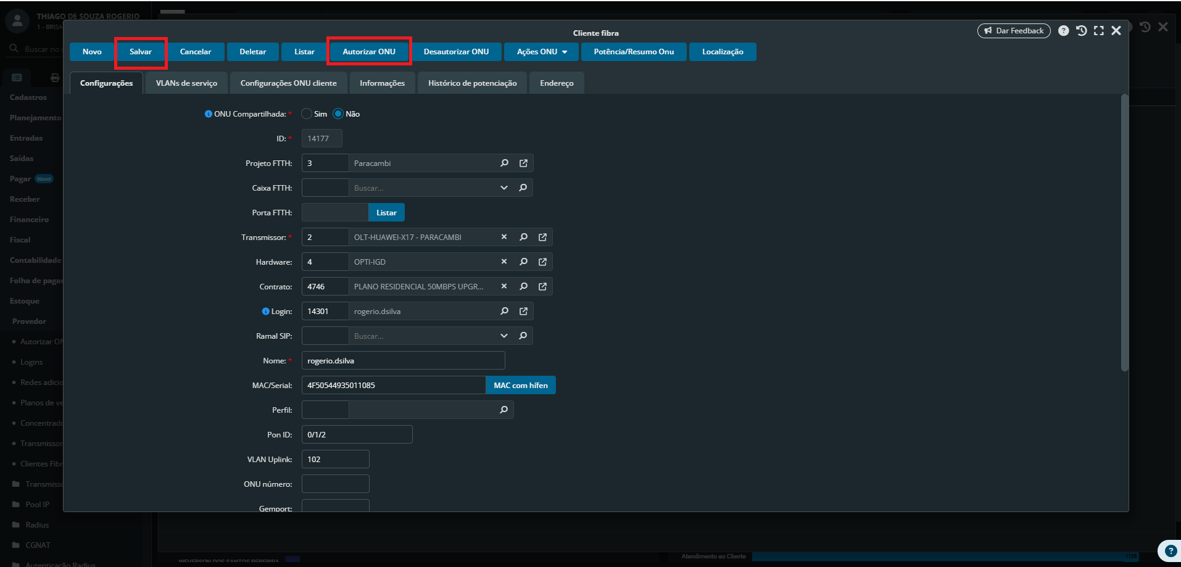
Task: Search Transmissor using the magnifier icon
Action: tap(523, 238)
